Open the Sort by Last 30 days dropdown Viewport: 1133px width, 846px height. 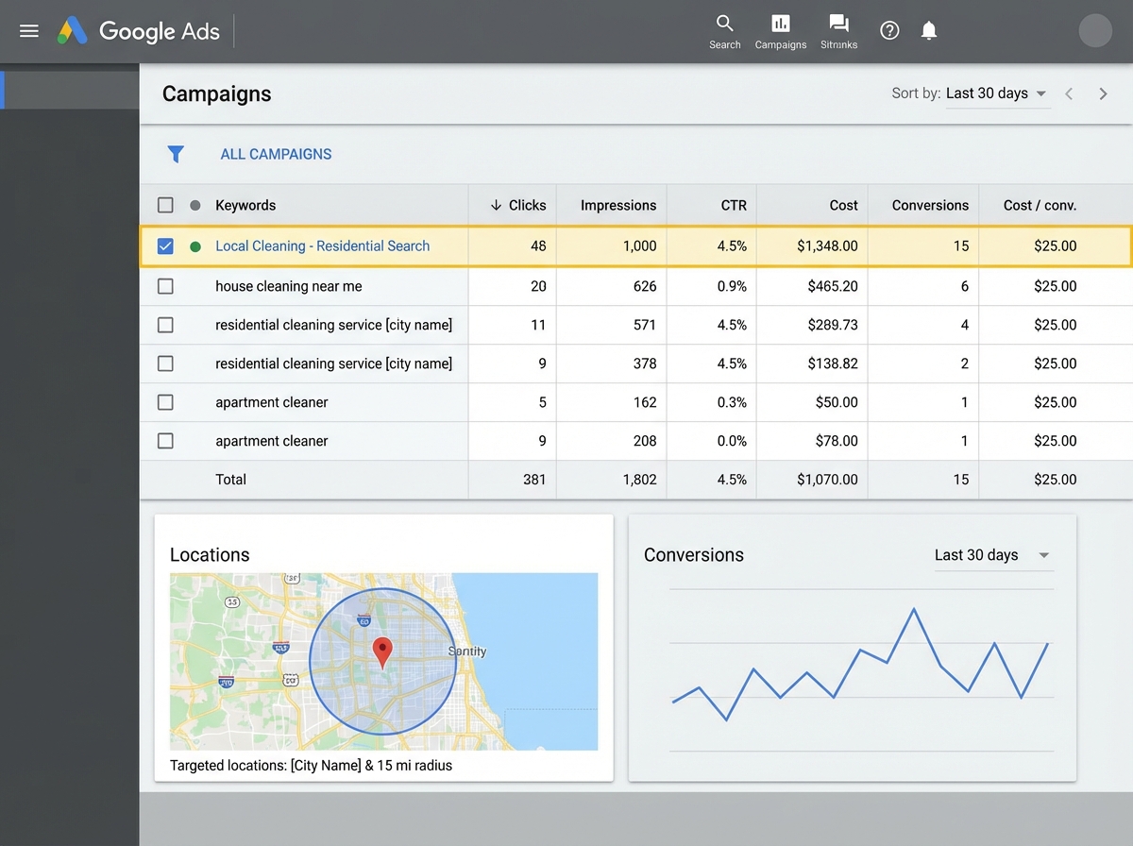pos(998,93)
